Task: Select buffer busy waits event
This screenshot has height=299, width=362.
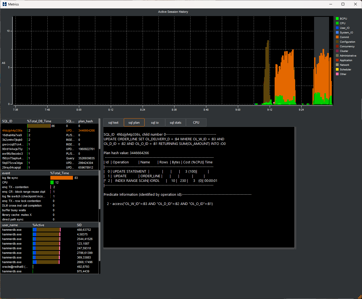Action: 49,210
